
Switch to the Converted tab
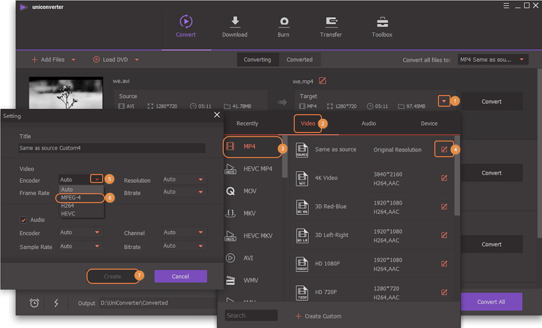pos(299,60)
